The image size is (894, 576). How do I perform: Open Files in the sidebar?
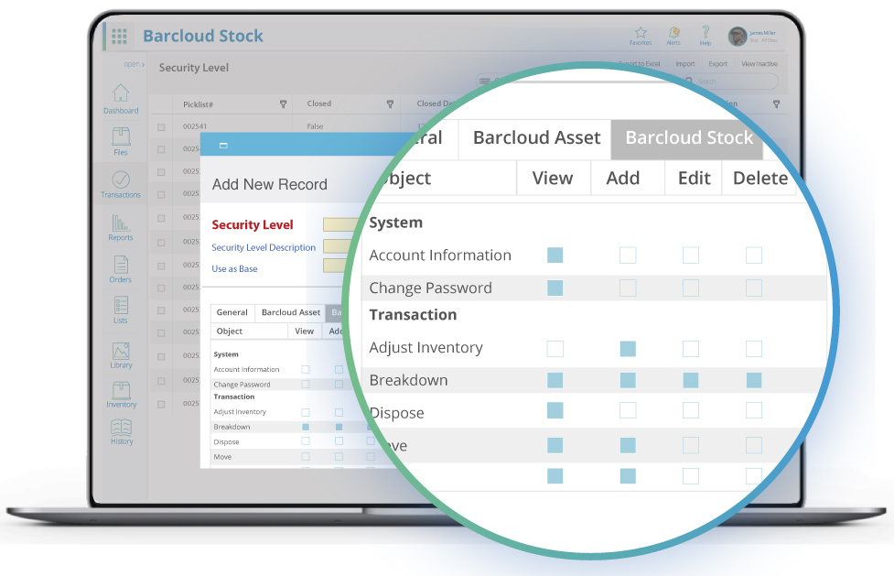point(121,141)
